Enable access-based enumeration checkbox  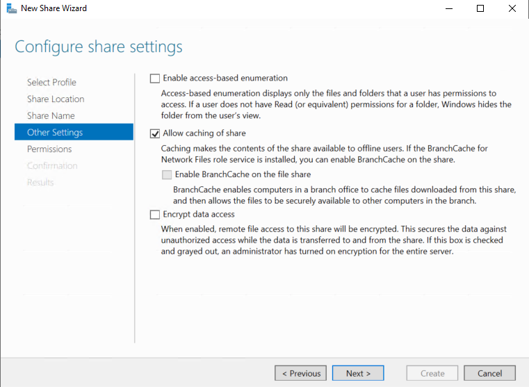pyautogui.click(x=155, y=79)
